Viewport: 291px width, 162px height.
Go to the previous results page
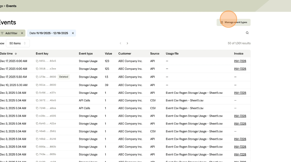[121, 43]
